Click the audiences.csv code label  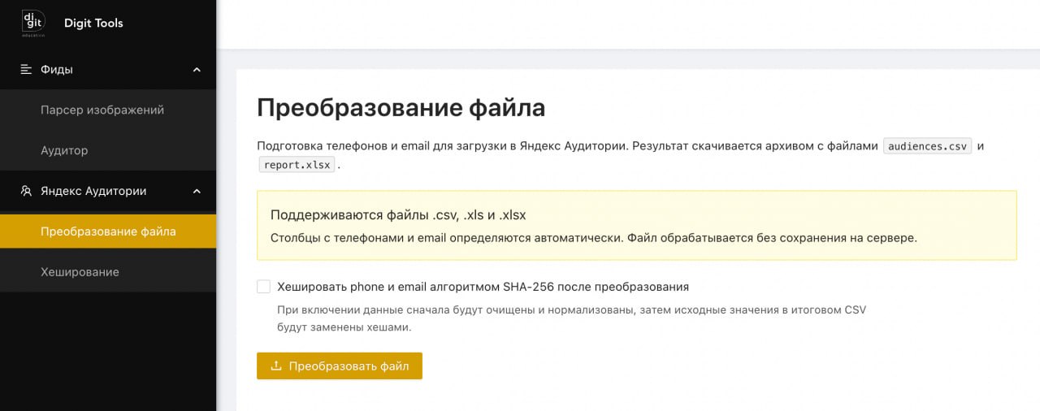point(927,146)
